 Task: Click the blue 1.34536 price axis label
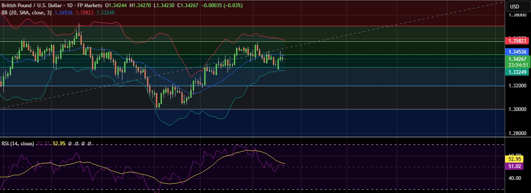tap(517, 51)
